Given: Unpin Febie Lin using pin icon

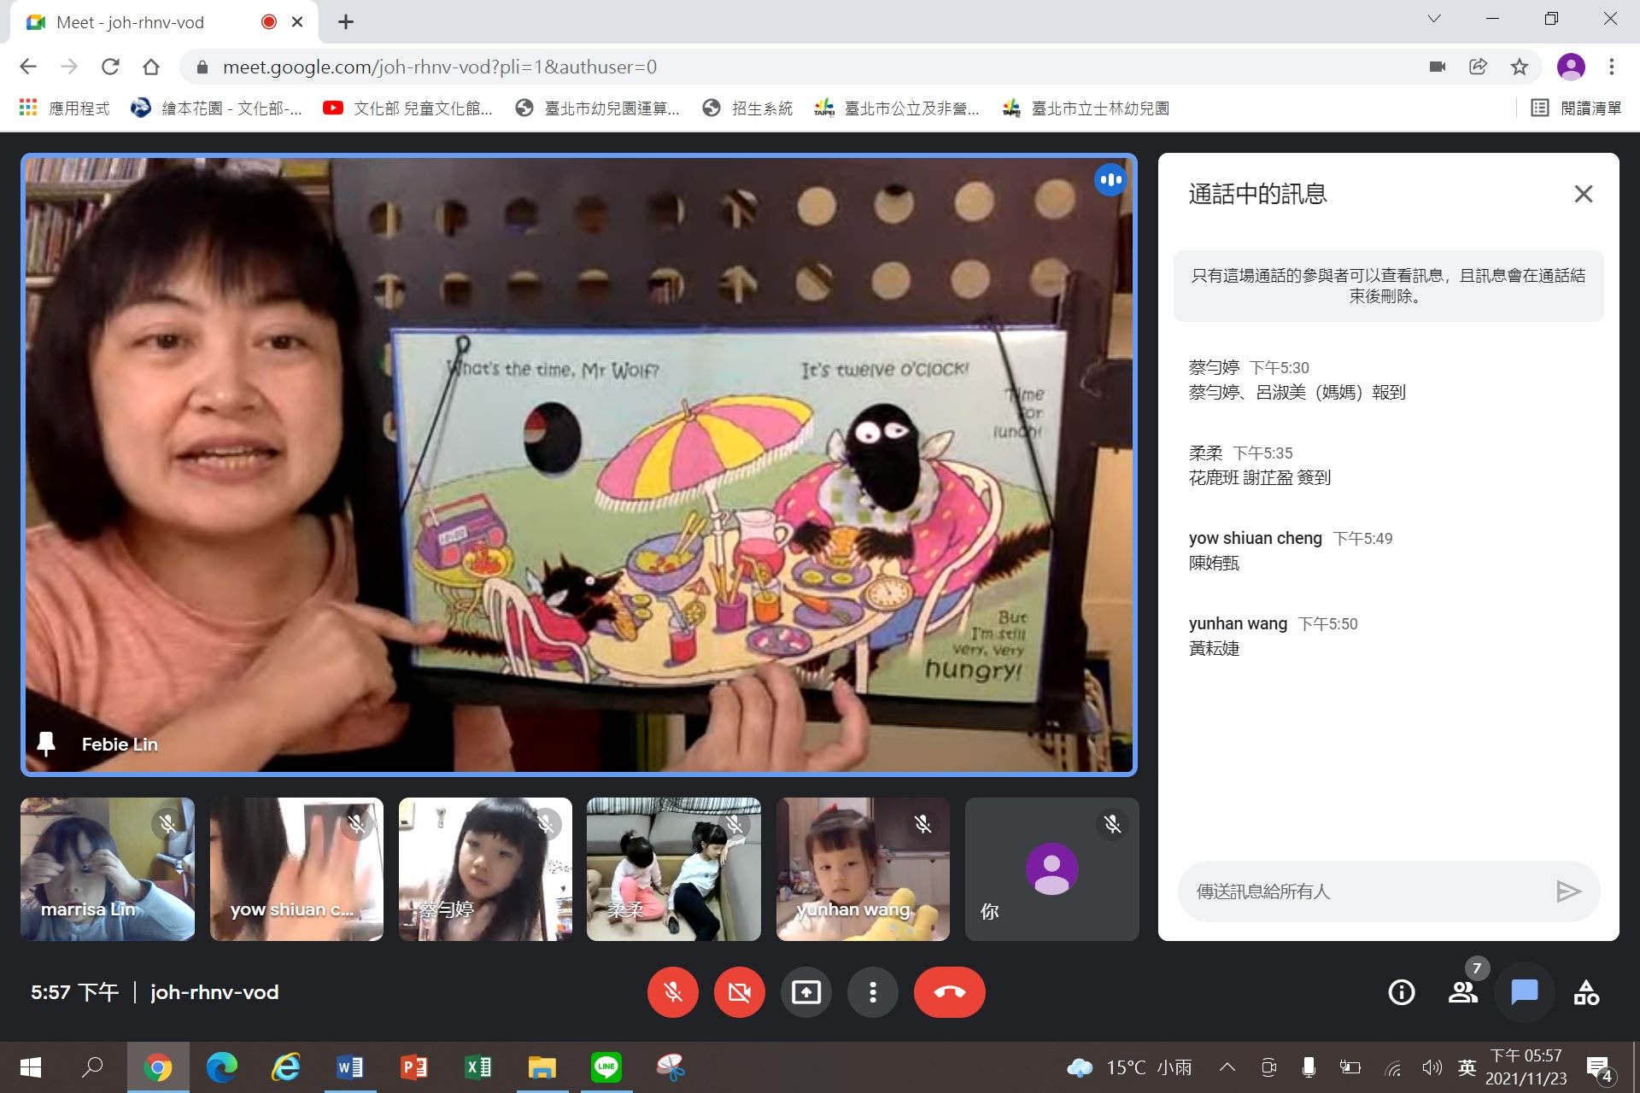Looking at the screenshot, I should tap(46, 744).
